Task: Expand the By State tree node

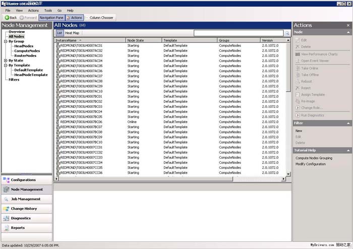Action: click(5, 60)
